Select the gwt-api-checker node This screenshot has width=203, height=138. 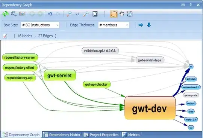click(x=97, y=85)
